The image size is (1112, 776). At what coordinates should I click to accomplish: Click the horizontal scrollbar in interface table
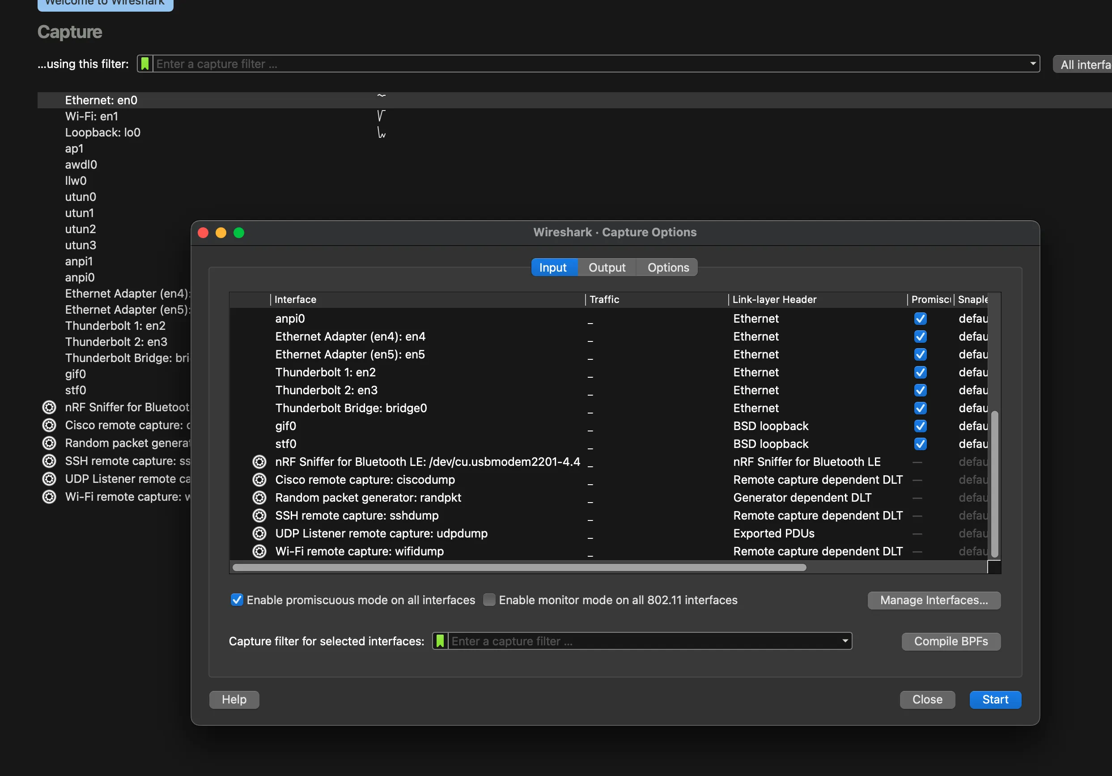pos(519,567)
